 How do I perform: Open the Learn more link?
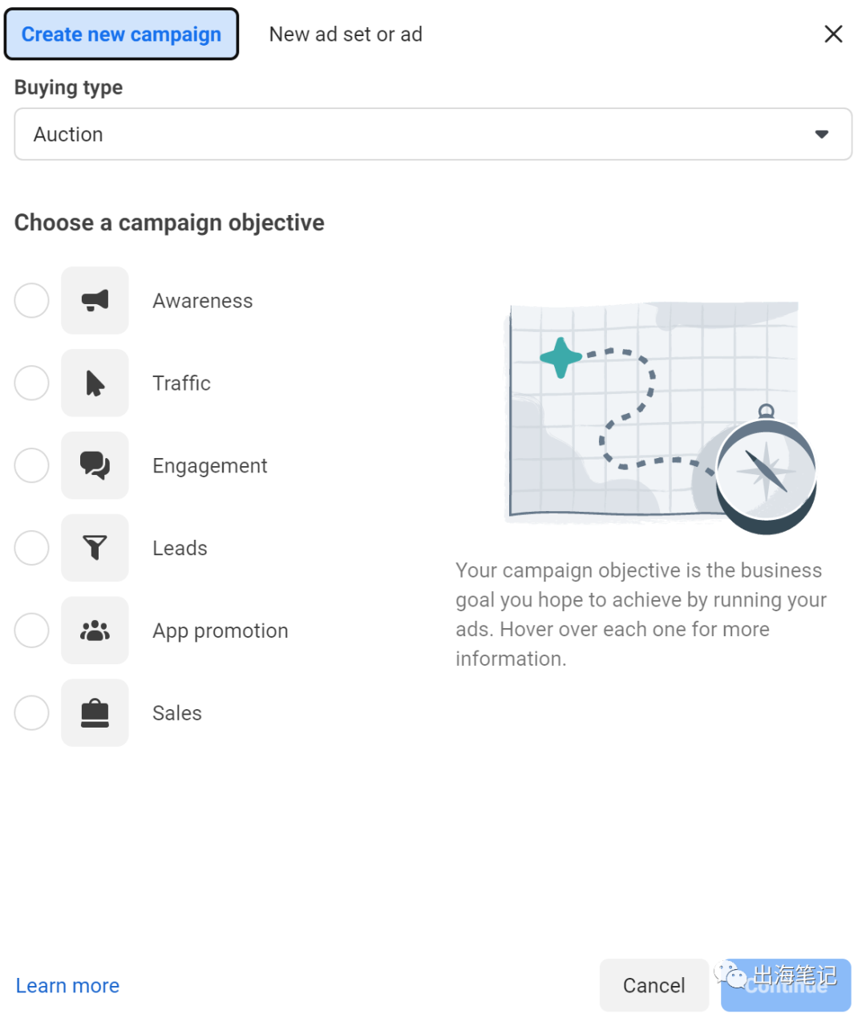point(67,986)
